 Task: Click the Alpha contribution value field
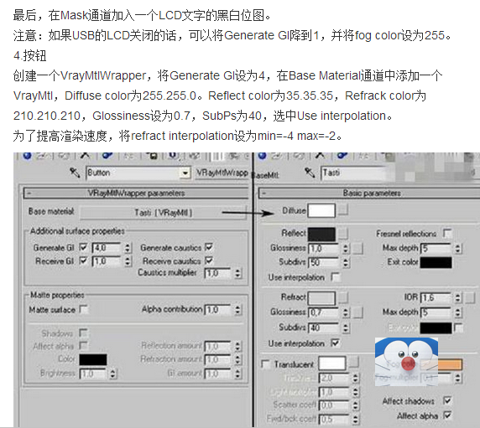(218, 311)
